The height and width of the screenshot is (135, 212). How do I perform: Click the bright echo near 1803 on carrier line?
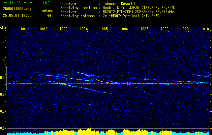[x=63, y=84]
